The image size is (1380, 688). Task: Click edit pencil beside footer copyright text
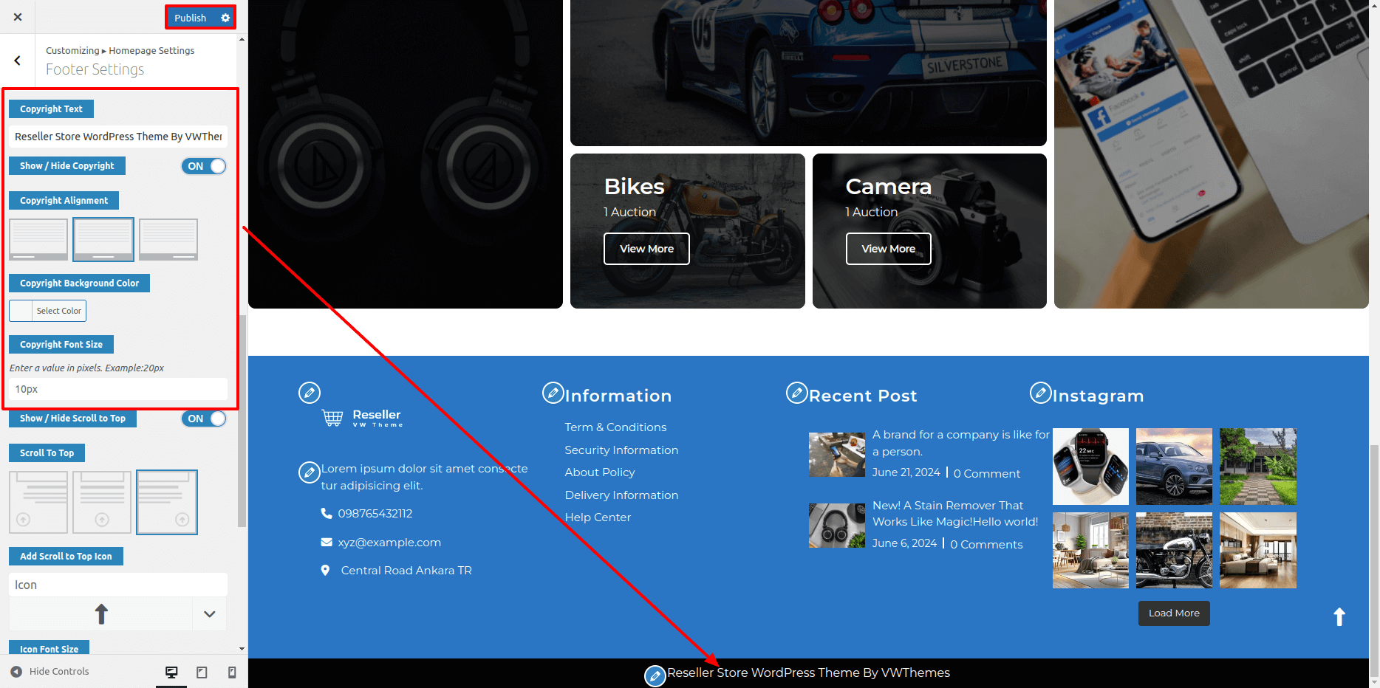click(x=655, y=675)
